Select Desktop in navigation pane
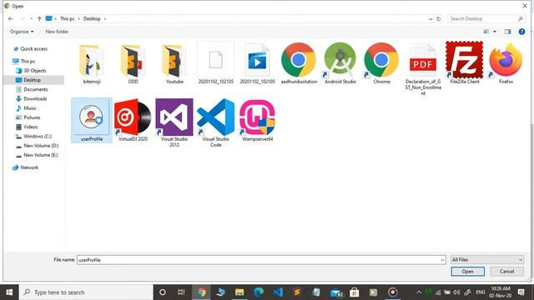Image resolution: width=534 pixels, height=300 pixels. 33,80
